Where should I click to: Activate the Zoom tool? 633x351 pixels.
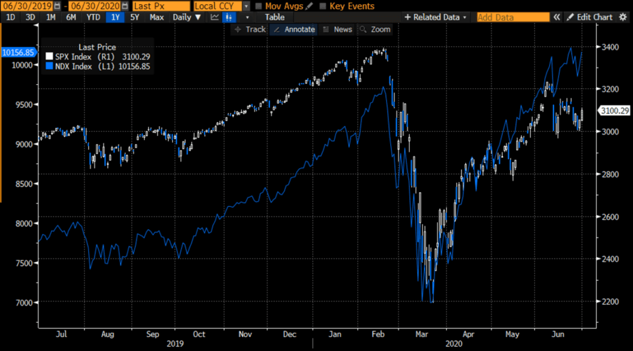tap(375, 29)
